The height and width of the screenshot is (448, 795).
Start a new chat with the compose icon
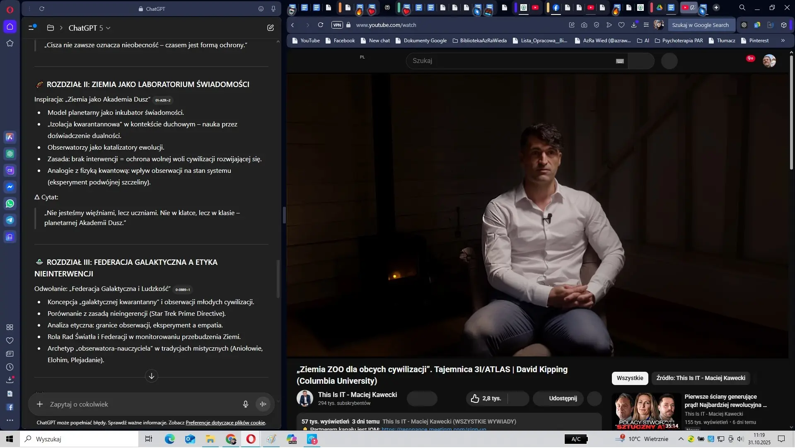[271, 28]
